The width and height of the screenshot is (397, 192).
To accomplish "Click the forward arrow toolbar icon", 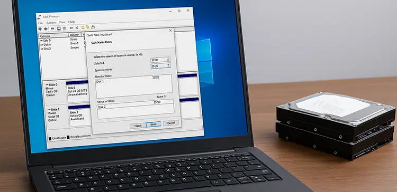I will [x=46, y=29].
